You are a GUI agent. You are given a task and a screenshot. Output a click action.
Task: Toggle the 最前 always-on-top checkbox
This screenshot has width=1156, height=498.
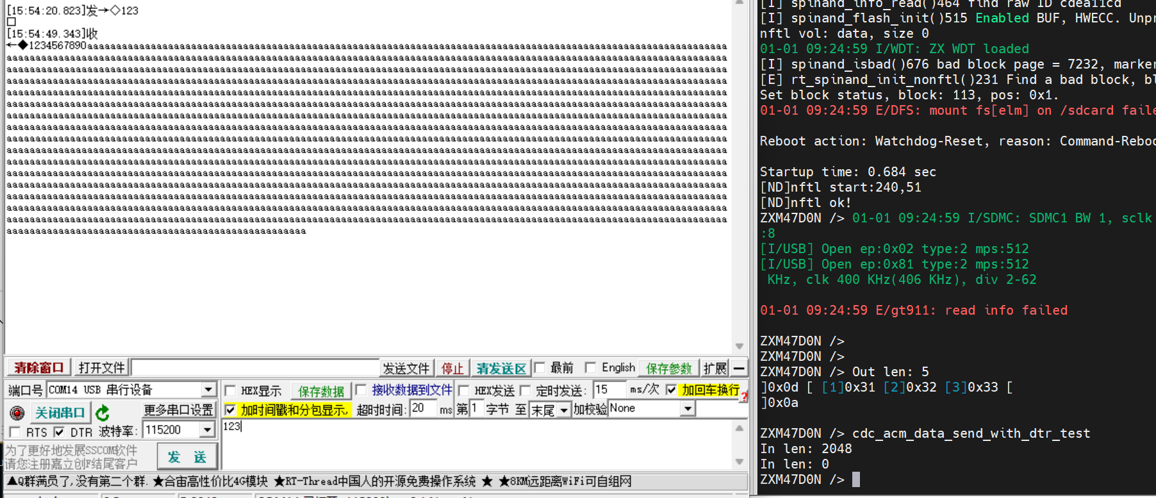[540, 368]
